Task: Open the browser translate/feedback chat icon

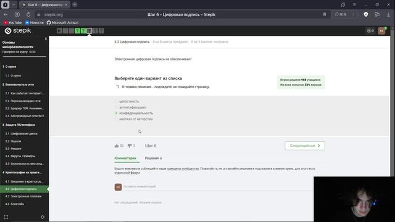Action: click(x=377, y=15)
